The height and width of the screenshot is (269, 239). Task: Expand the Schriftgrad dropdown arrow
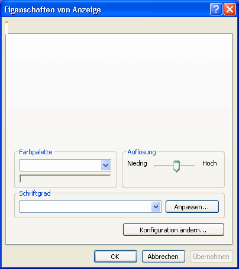pyautogui.click(x=156, y=206)
